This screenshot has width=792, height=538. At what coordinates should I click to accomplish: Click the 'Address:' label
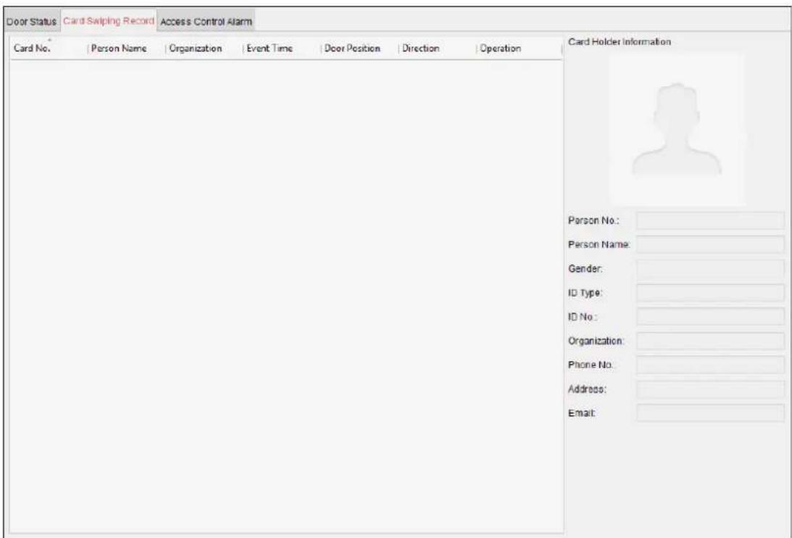click(588, 389)
